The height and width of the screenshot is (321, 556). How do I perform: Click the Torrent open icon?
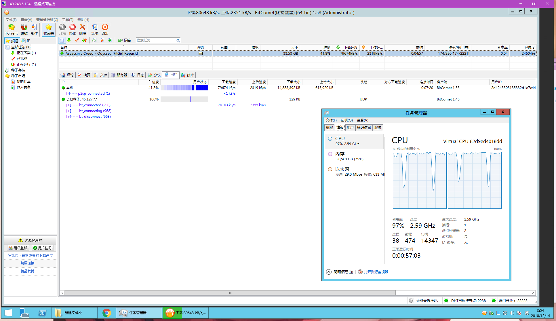(11, 27)
